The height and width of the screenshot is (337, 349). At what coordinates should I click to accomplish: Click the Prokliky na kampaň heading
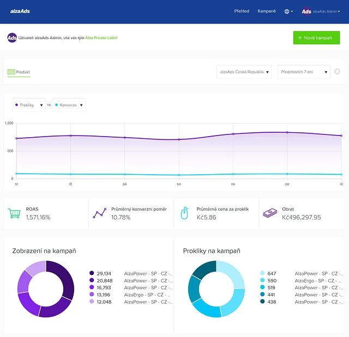[x=212, y=251]
